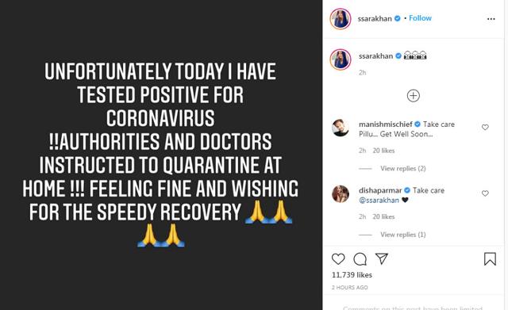Open ssarakhan header profile picture
This screenshot has width=508, height=310.
click(x=341, y=19)
